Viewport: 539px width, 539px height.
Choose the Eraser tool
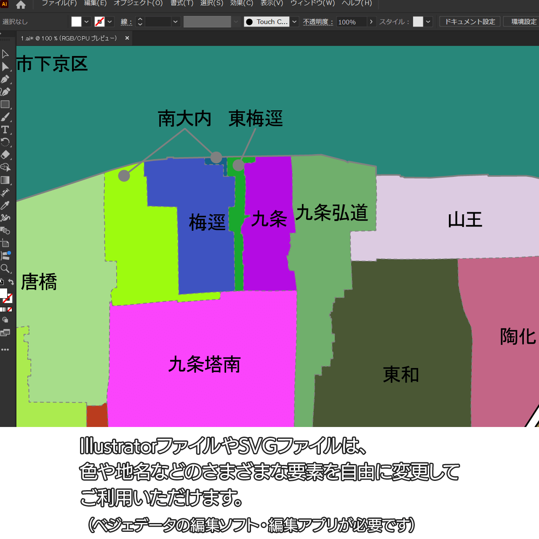[5, 155]
